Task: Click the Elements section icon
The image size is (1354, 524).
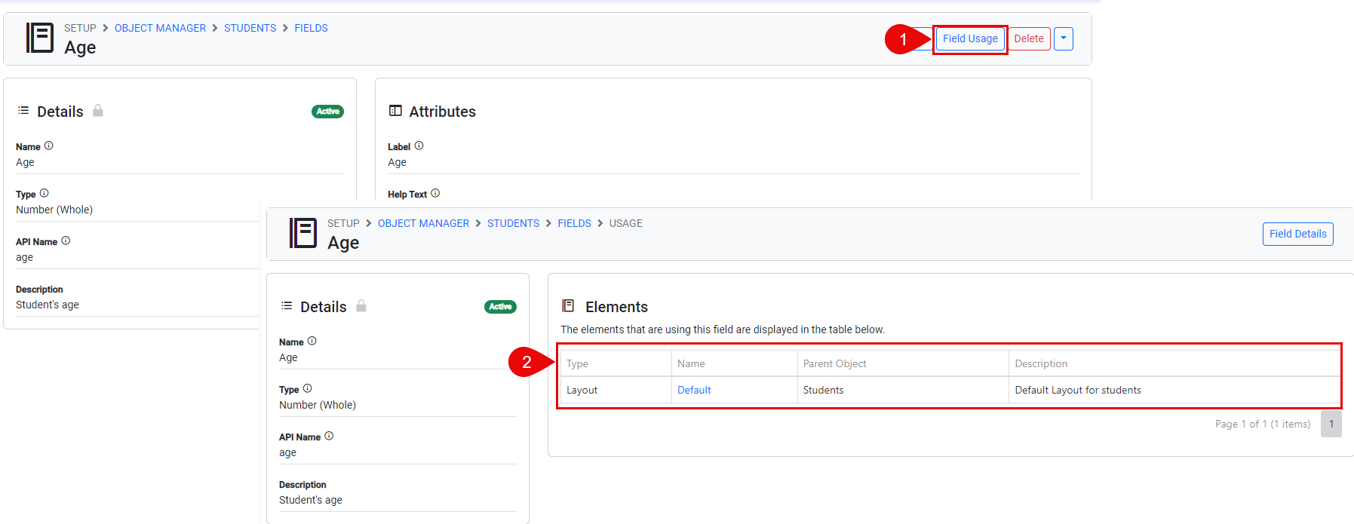Action: point(569,306)
